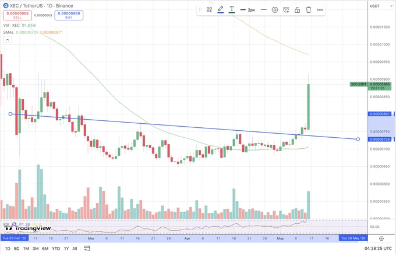Click the Tue 03 Feb '26 date label

pyautogui.click(x=15, y=238)
